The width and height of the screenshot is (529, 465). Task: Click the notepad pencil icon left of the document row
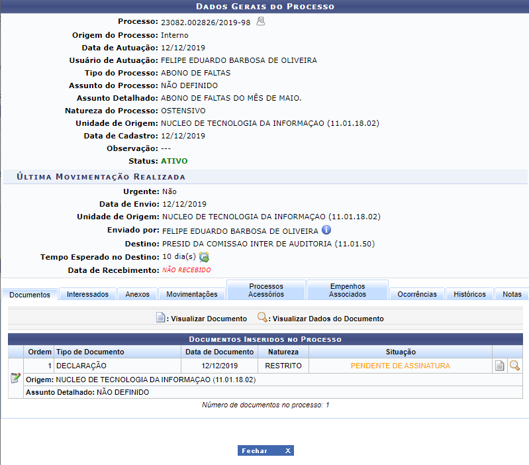(15, 378)
